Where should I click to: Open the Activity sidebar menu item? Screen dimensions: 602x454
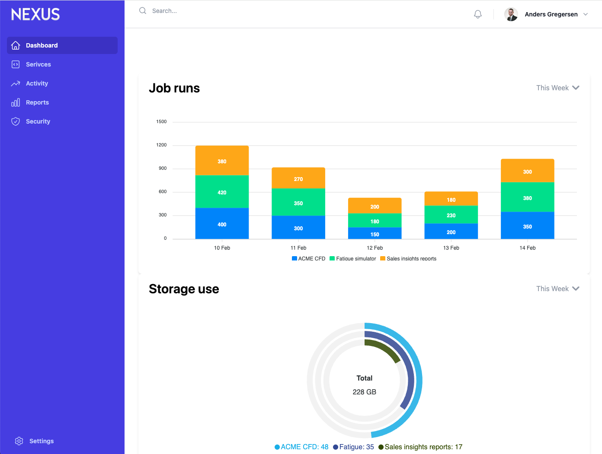click(x=37, y=83)
